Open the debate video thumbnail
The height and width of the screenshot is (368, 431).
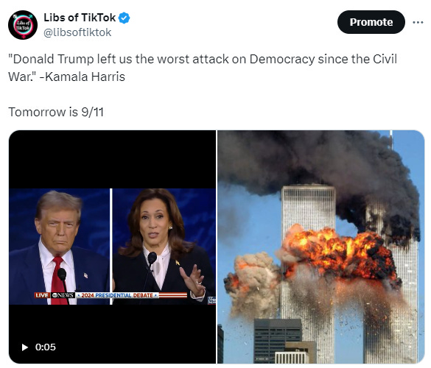(x=112, y=247)
